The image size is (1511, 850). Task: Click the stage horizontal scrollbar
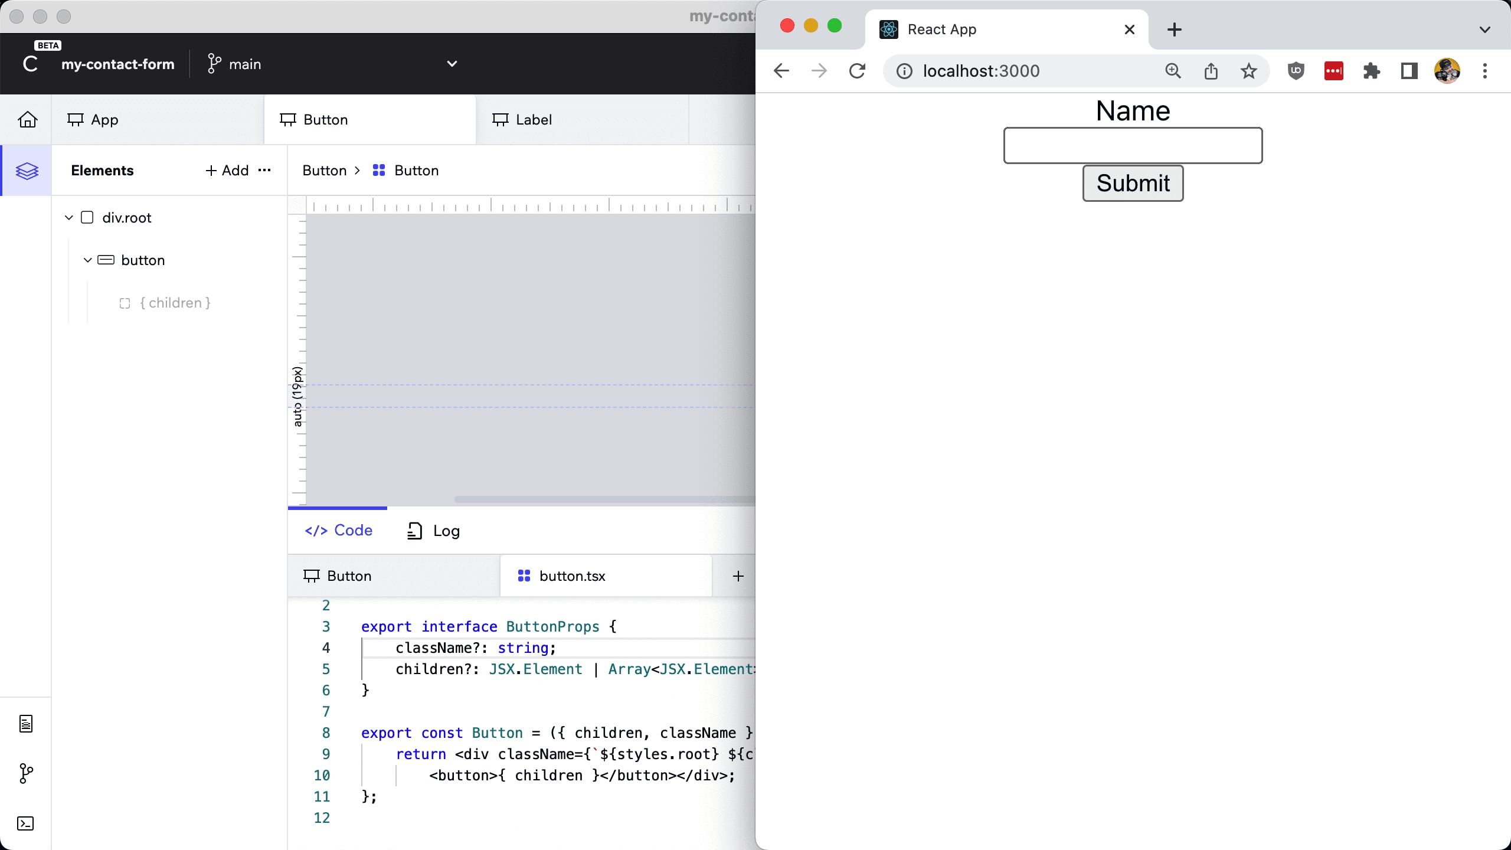click(x=604, y=499)
